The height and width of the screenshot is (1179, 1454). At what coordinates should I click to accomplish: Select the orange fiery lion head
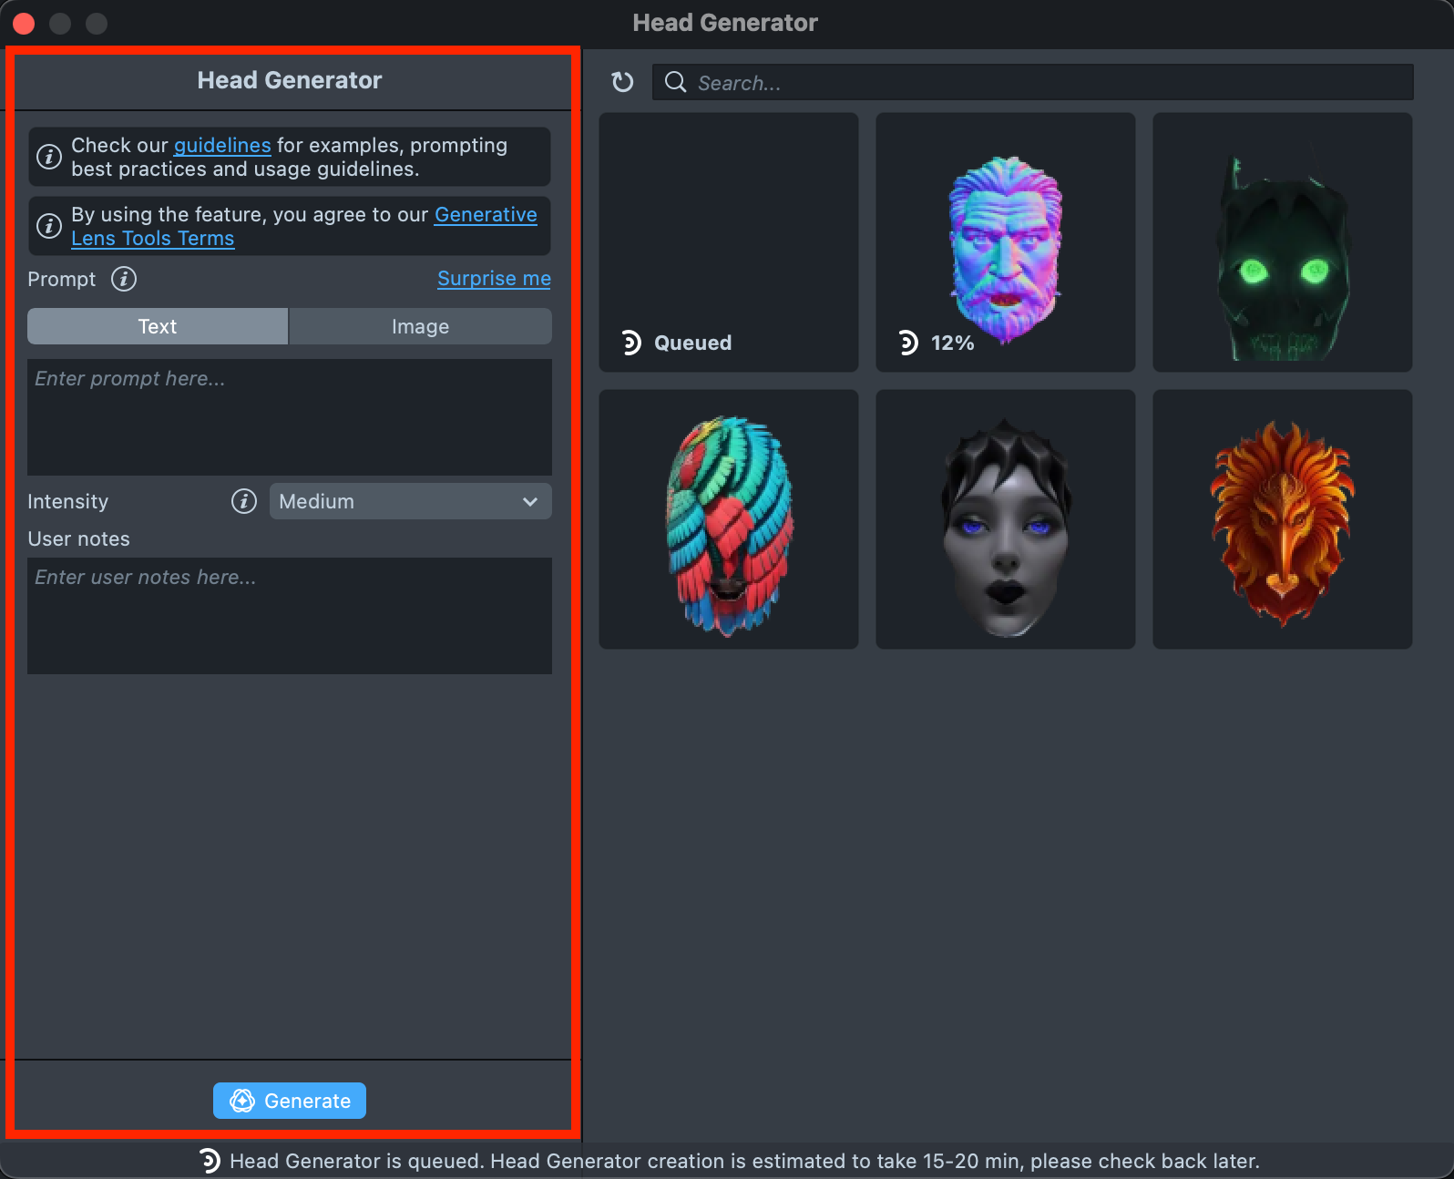1283,519
